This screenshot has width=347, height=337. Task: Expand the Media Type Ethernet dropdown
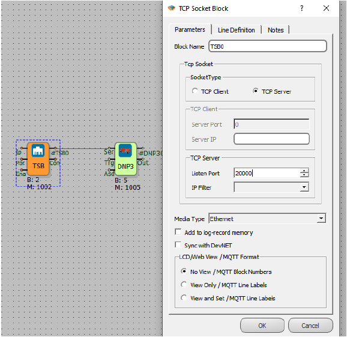[x=321, y=219]
